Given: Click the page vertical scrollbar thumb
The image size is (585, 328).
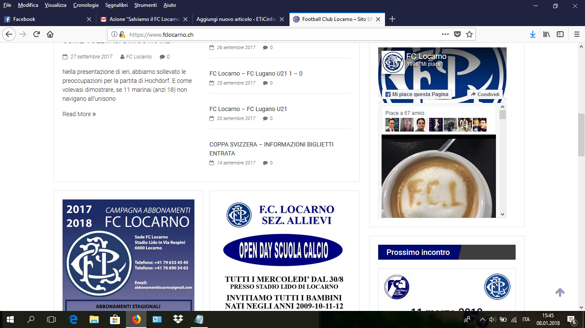Looking at the screenshot, I should [581, 135].
